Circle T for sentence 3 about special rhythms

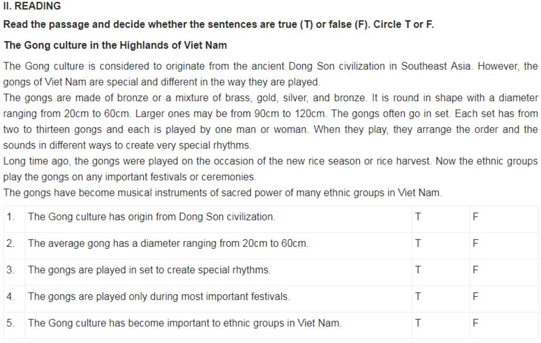pos(418,270)
